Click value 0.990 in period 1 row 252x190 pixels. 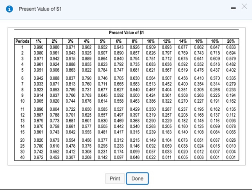coord(38,47)
